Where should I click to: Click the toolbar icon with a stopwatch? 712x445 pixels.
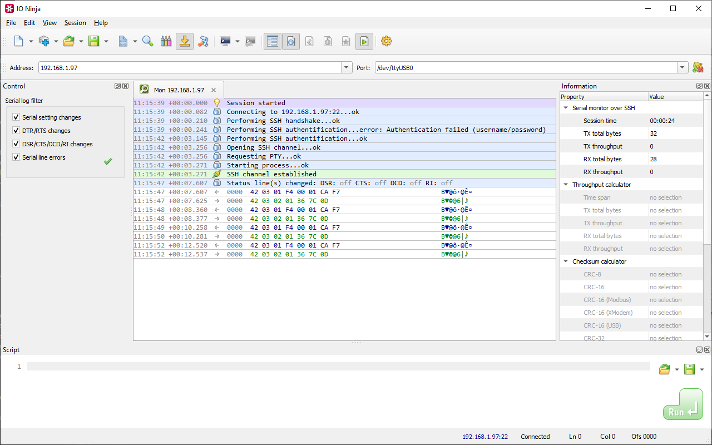[328, 41]
